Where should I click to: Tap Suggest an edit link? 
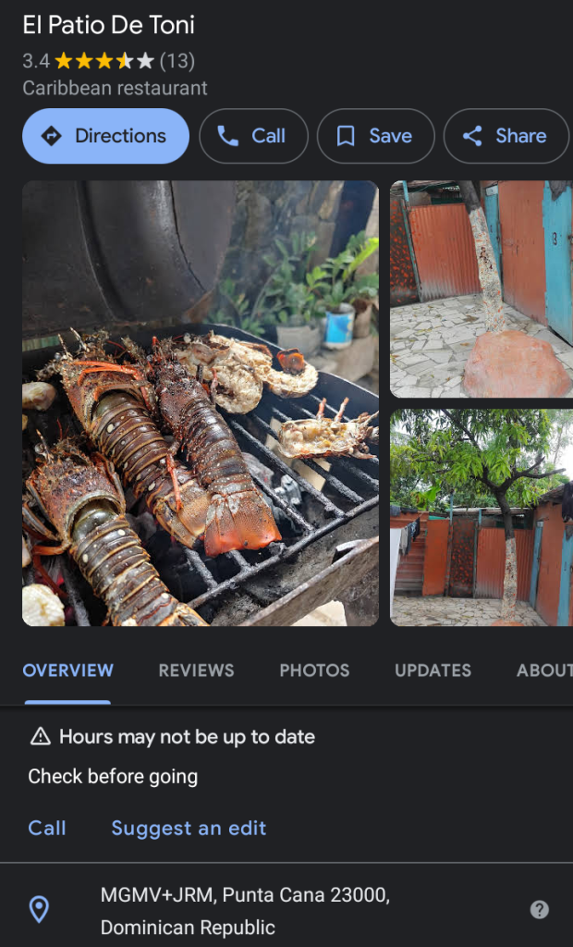[x=189, y=828]
